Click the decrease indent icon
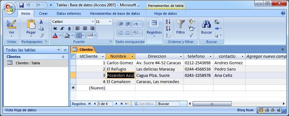289x116 pixels. pos(120,24)
